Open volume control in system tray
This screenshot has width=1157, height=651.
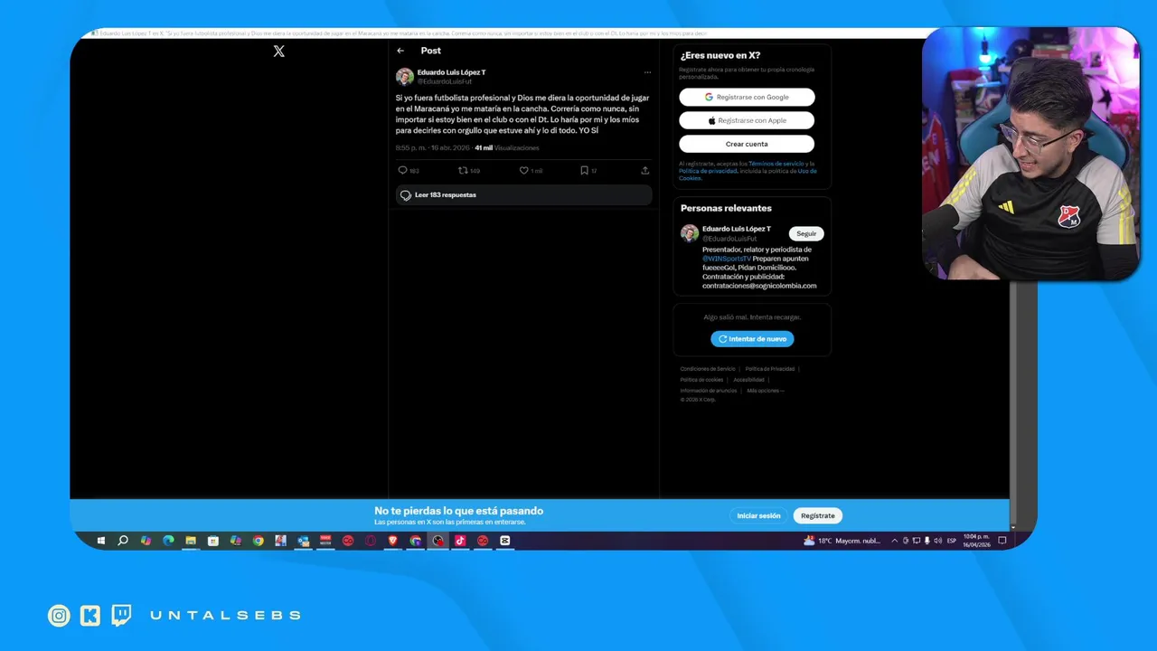click(x=937, y=541)
